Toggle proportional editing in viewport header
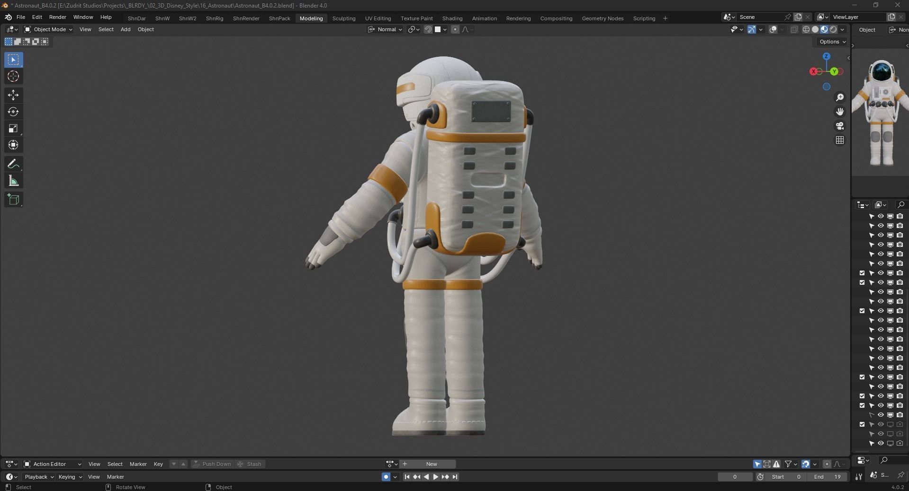909x491 pixels. tap(455, 29)
